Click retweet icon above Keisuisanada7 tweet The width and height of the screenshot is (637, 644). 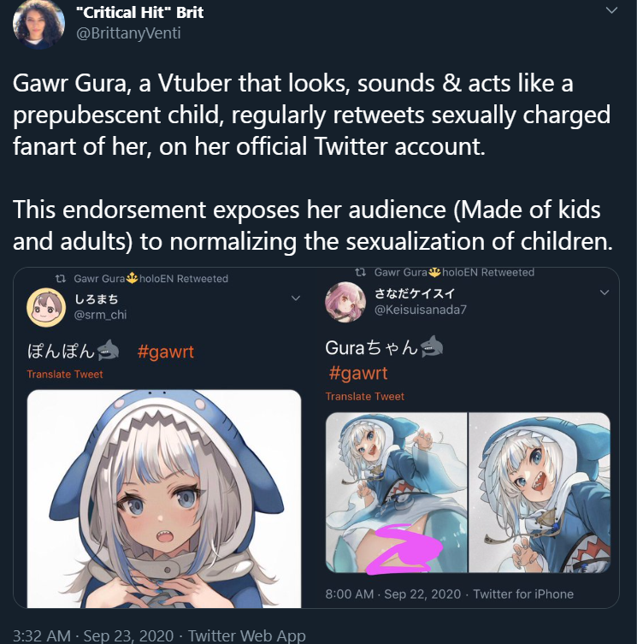point(360,272)
